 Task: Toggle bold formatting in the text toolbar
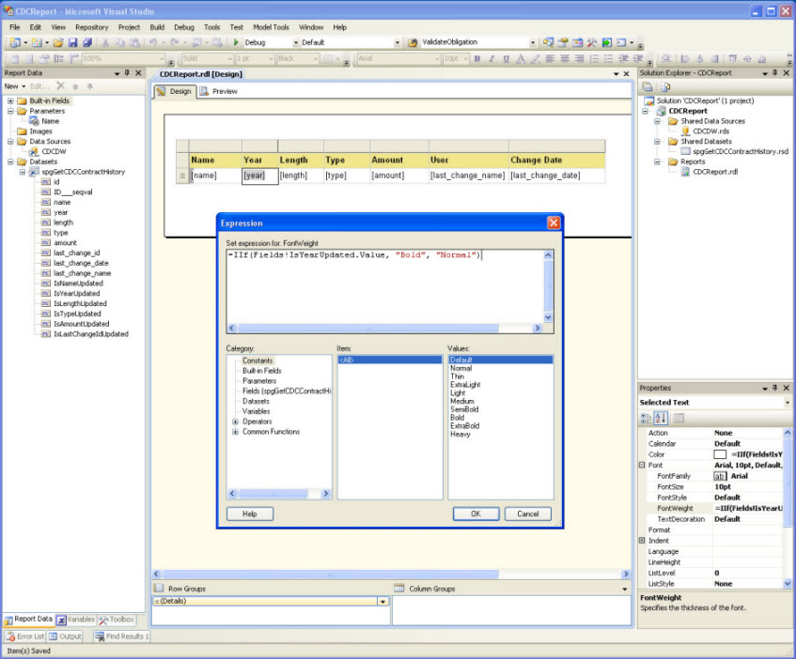click(x=476, y=59)
